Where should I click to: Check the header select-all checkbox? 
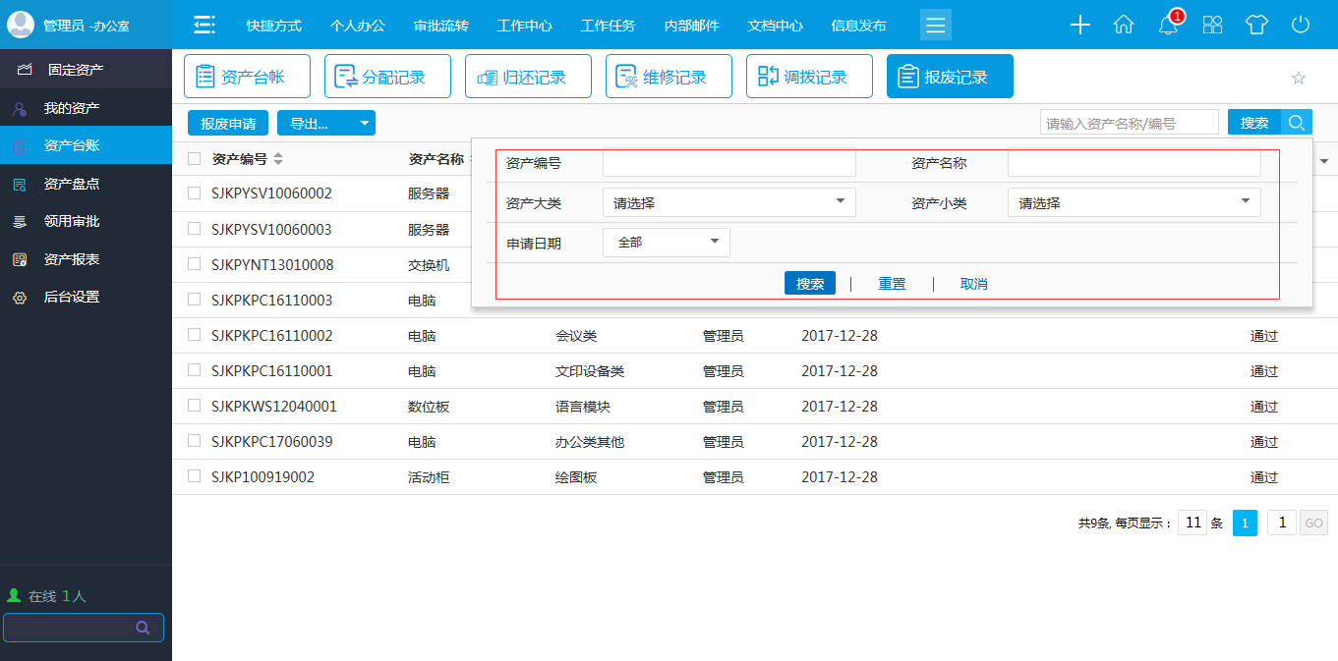(x=193, y=157)
